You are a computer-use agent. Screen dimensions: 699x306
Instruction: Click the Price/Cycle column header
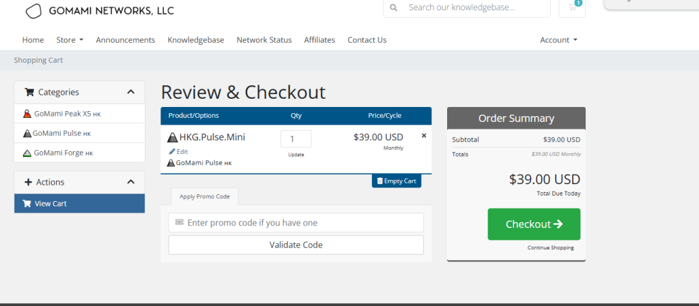(x=385, y=116)
